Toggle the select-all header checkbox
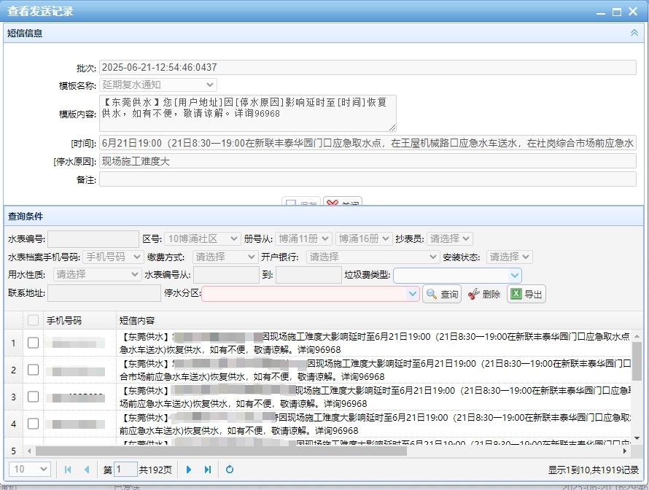Image resolution: width=649 pixels, height=490 pixels. coord(33,320)
